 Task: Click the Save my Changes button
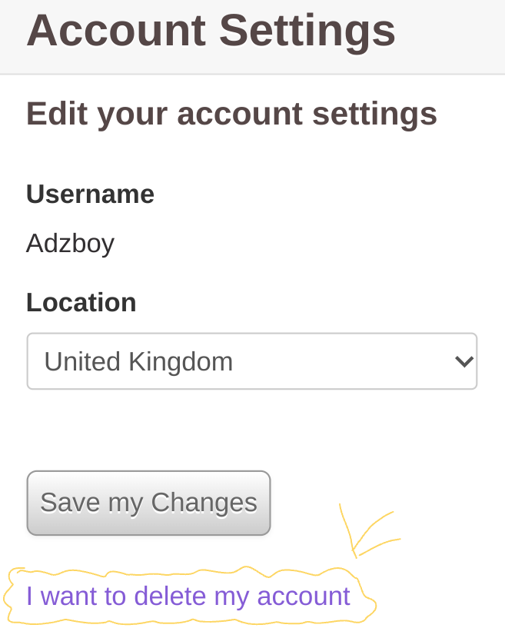click(x=148, y=503)
